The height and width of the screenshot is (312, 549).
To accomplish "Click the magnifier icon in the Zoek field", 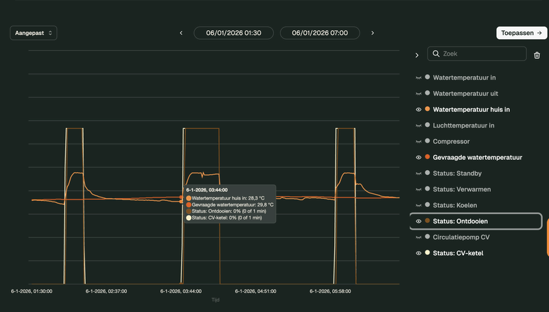I will coord(436,54).
